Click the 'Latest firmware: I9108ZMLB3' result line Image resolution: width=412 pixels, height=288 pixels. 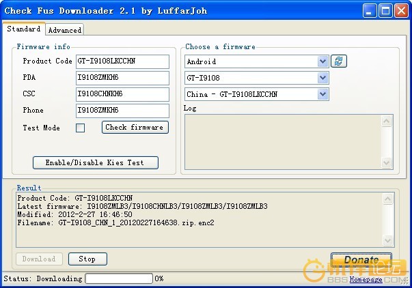pos(142,207)
